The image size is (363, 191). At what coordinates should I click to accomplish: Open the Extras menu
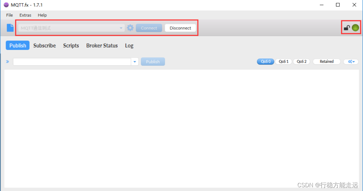coord(25,15)
